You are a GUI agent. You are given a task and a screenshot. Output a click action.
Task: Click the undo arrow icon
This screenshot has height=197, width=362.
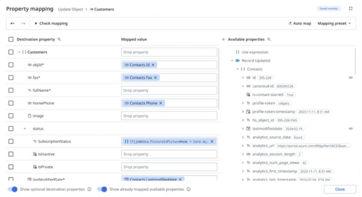click(13, 24)
